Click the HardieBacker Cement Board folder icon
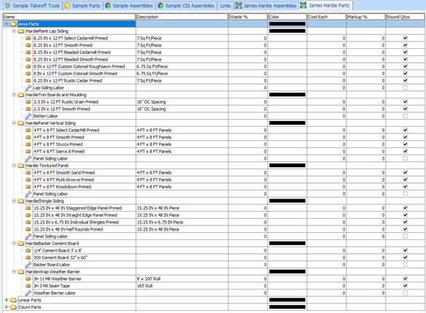Viewport: 426px width, 313px height. (21, 243)
